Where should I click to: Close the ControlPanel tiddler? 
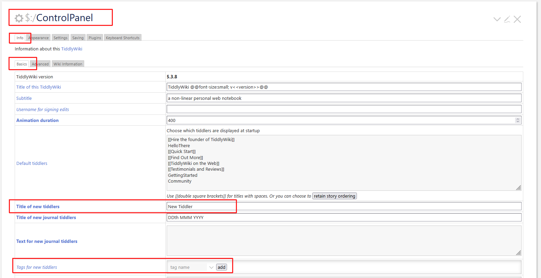(517, 19)
